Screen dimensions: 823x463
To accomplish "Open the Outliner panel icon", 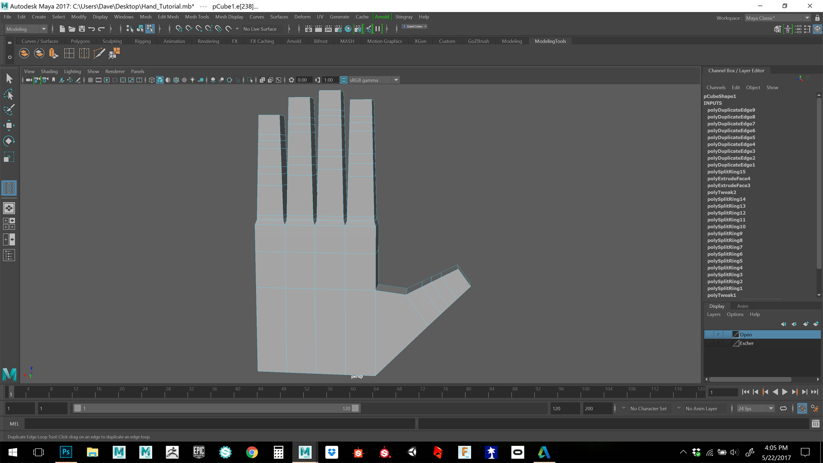I will tap(9, 256).
